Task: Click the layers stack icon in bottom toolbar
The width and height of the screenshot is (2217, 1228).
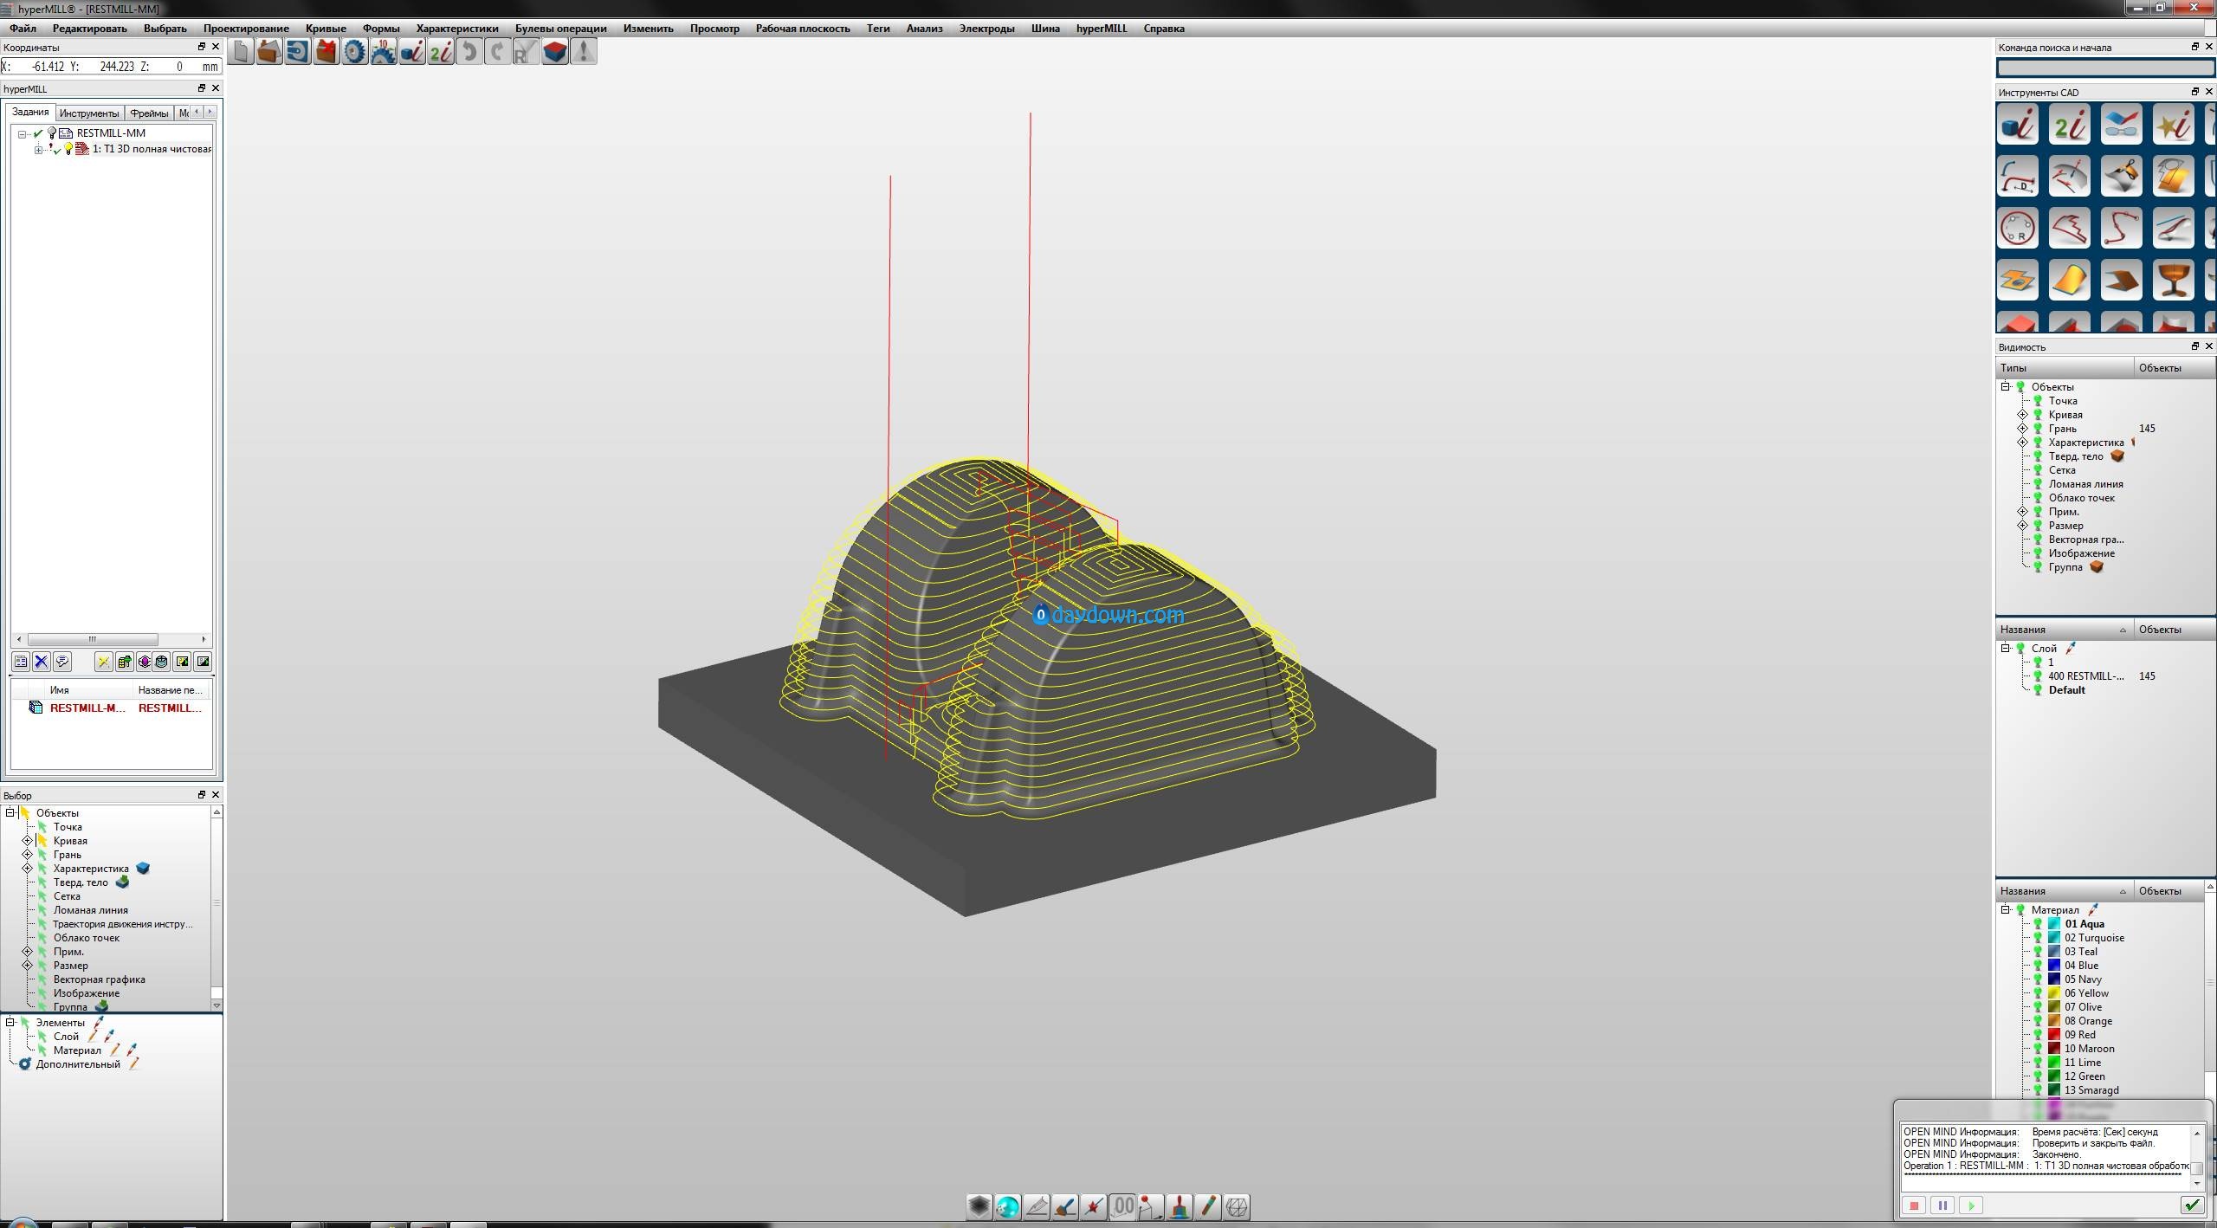Action: [x=979, y=1206]
